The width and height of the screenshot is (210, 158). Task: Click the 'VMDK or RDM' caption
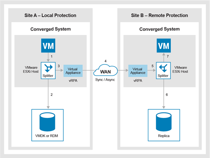pos(47,136)
